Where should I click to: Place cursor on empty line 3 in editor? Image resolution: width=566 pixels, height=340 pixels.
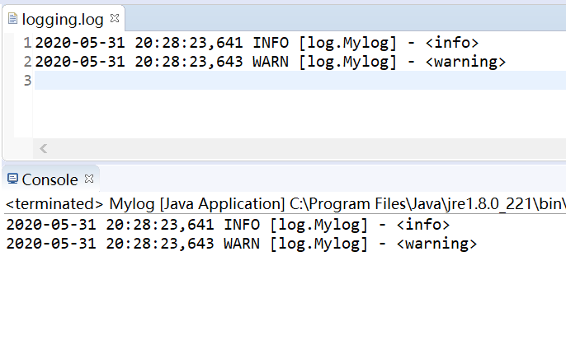pos(248,80)
